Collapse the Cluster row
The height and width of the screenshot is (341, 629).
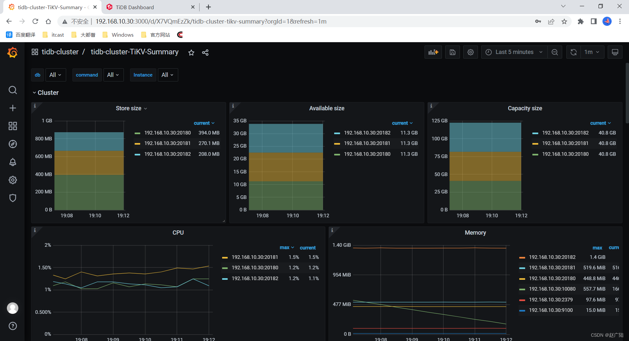pyautogui.click(x=46, y=93)
